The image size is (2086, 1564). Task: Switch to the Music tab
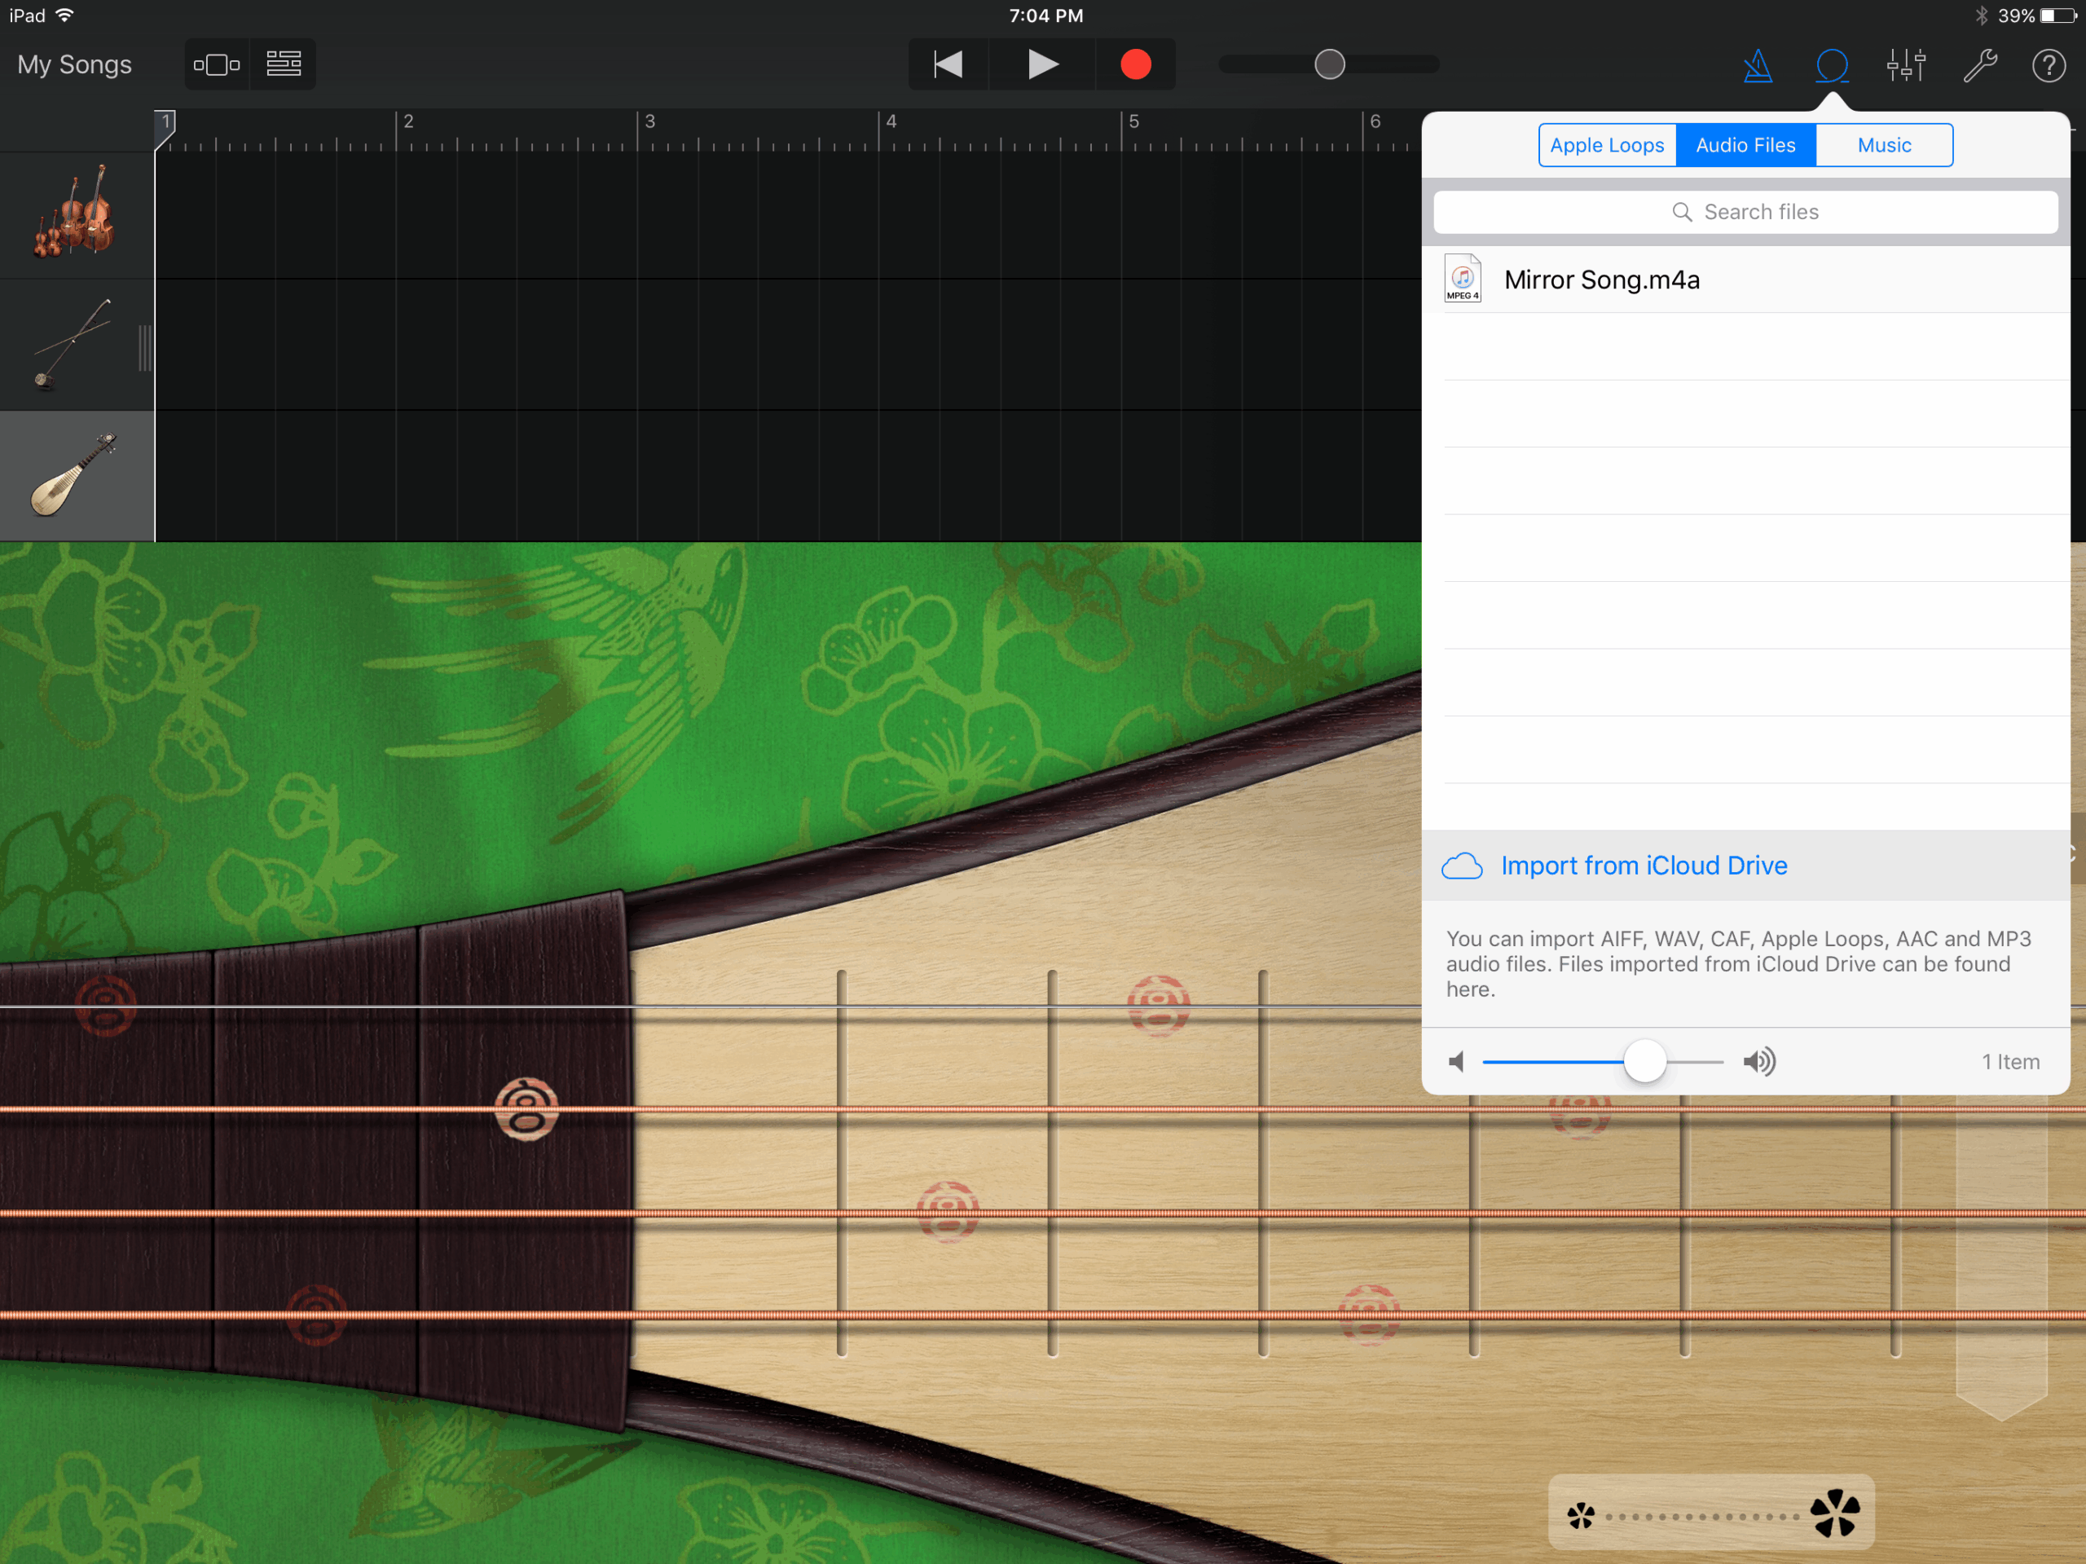[1883, 145]
